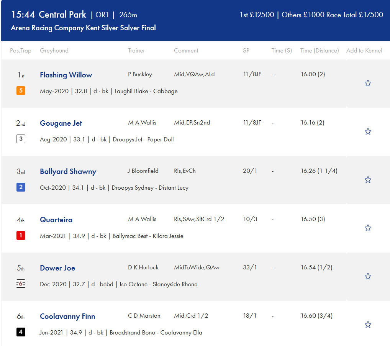Open Gougane Jet greyhound page

61,123
